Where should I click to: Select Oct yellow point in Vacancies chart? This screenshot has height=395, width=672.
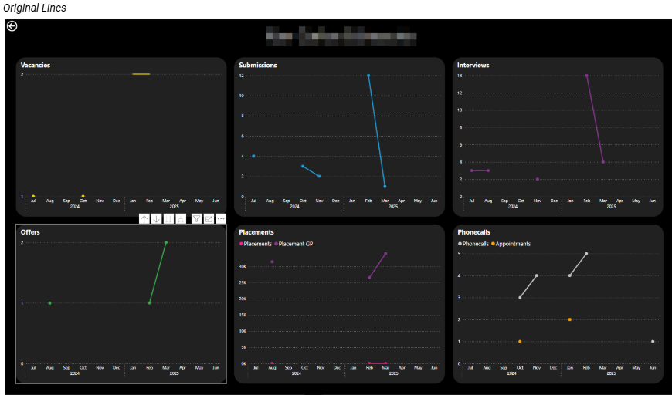click(x=83, y=196)
